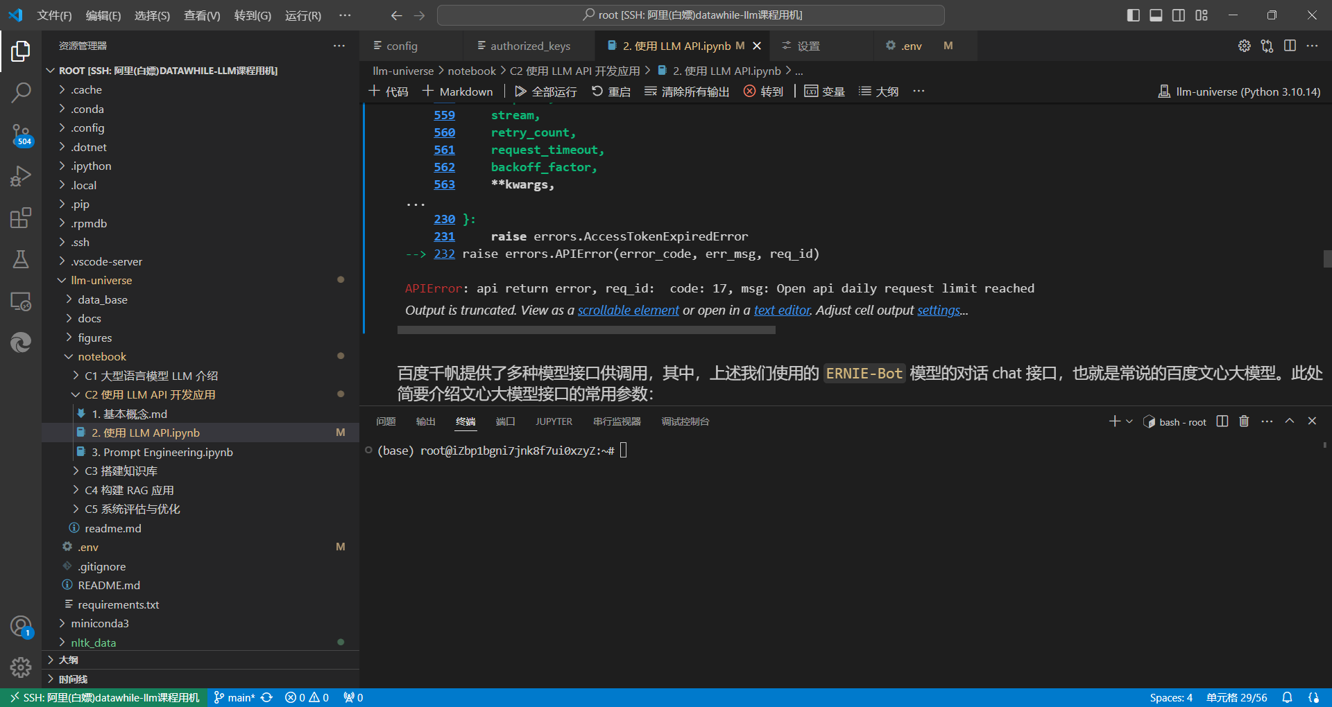Click the scrollable element link
The image size is (1332, 707).
click(x=628, y=311)
